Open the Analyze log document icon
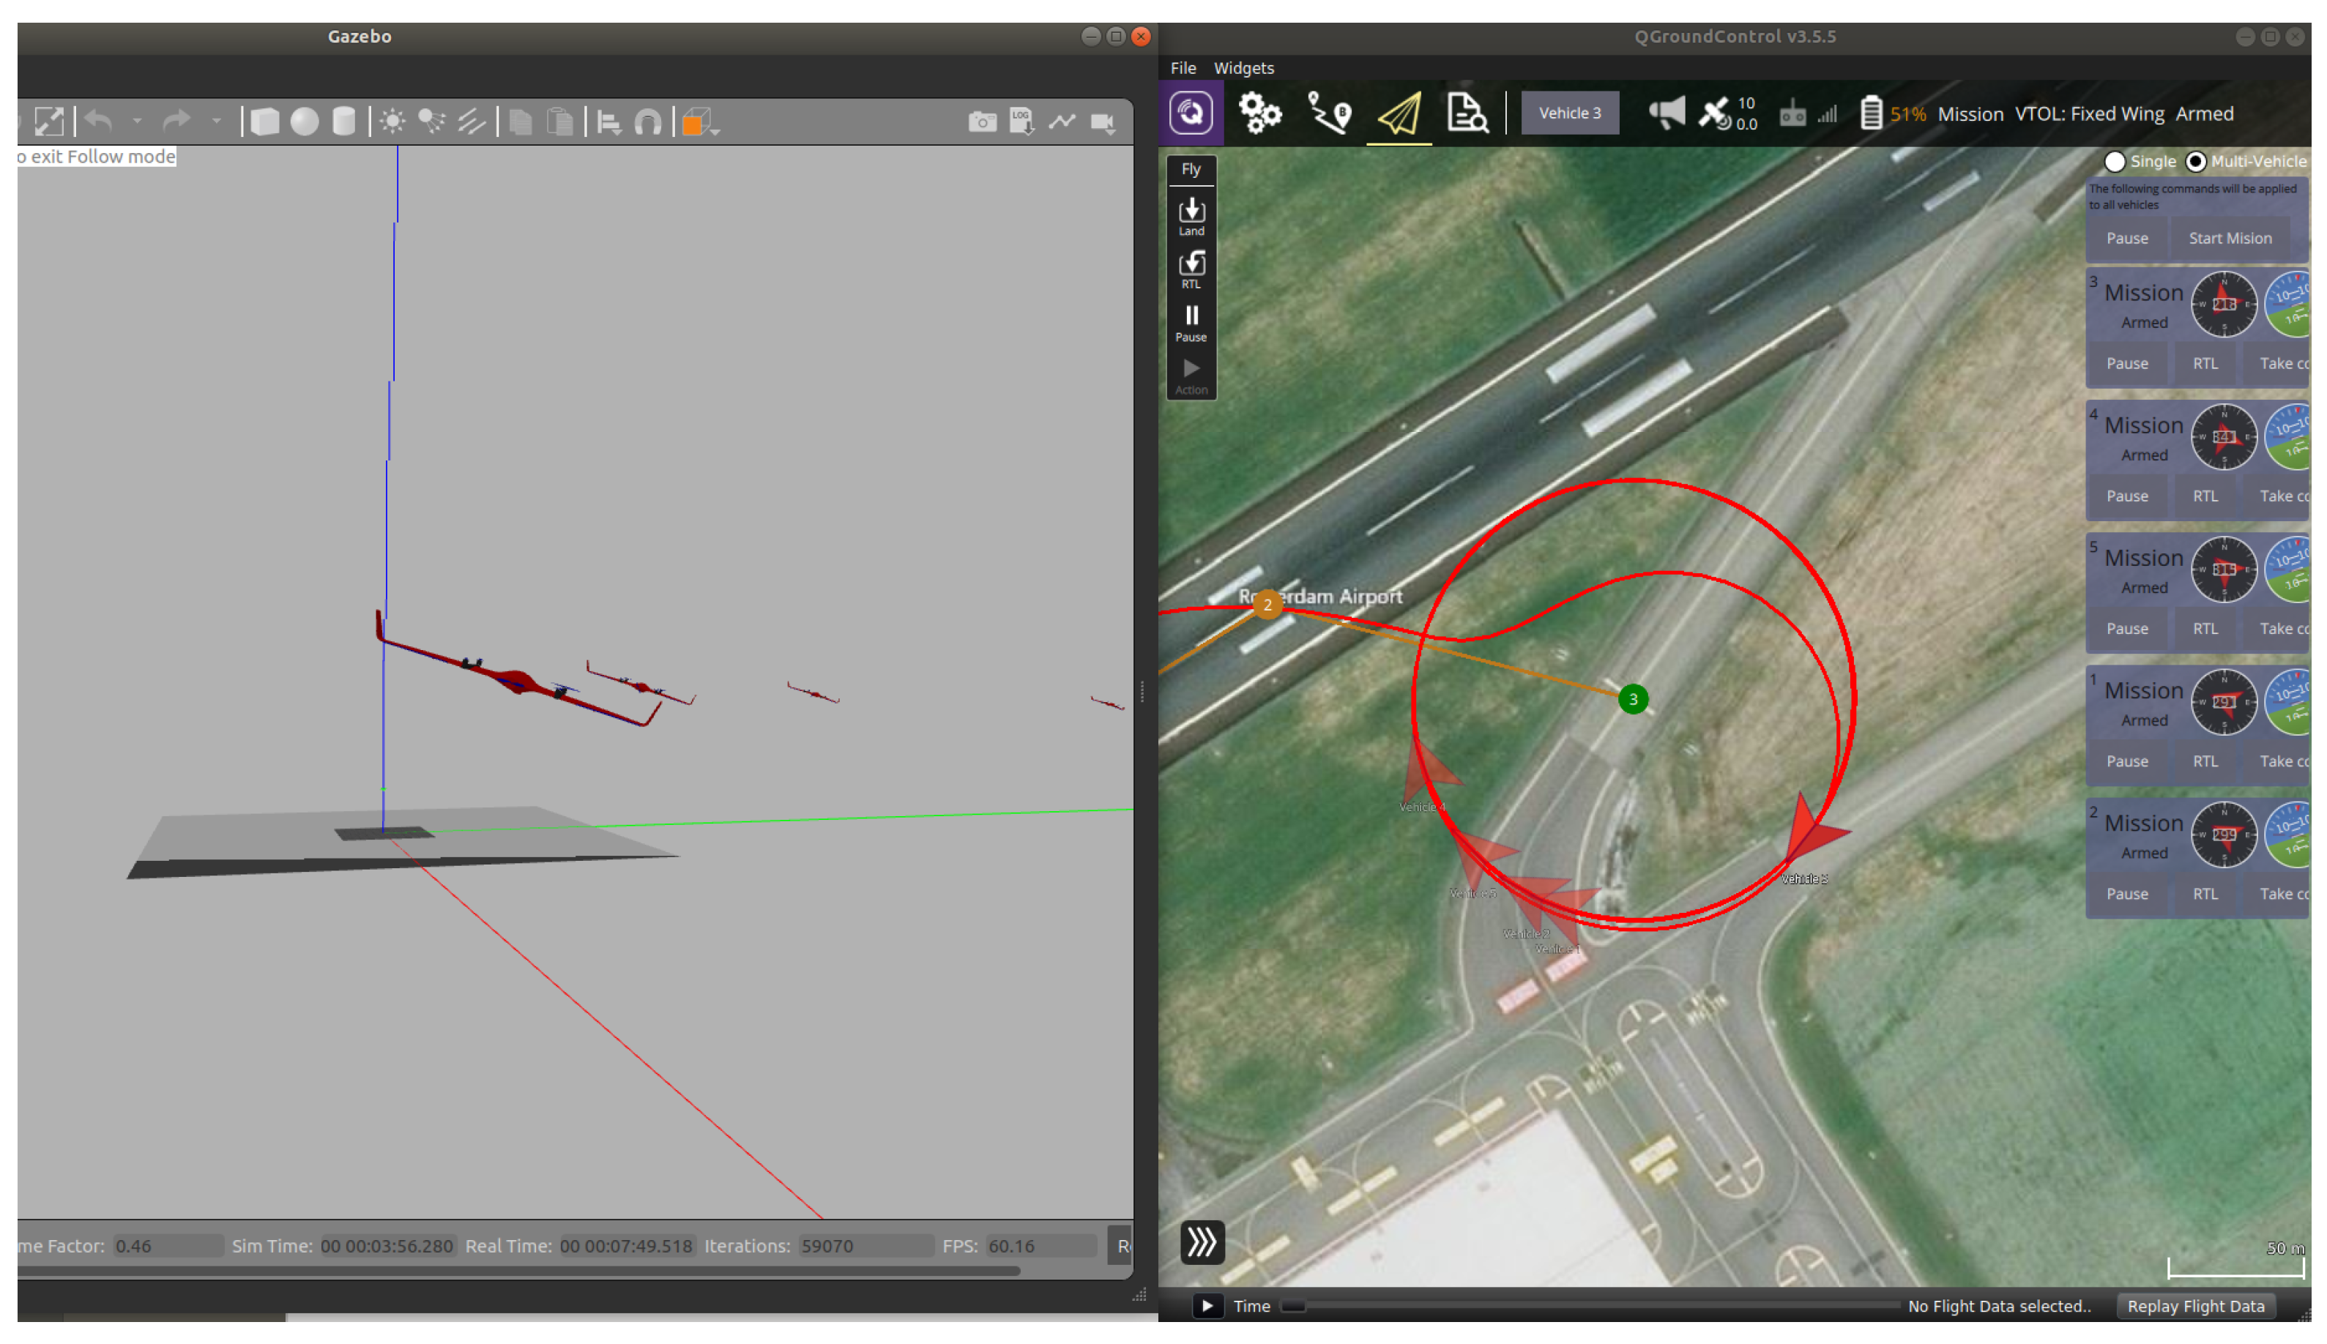The image size is (2327, 1344). [1466, 113]
